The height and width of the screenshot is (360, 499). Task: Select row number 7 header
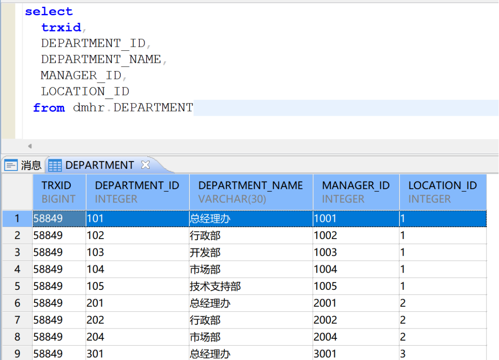point(17,320)
